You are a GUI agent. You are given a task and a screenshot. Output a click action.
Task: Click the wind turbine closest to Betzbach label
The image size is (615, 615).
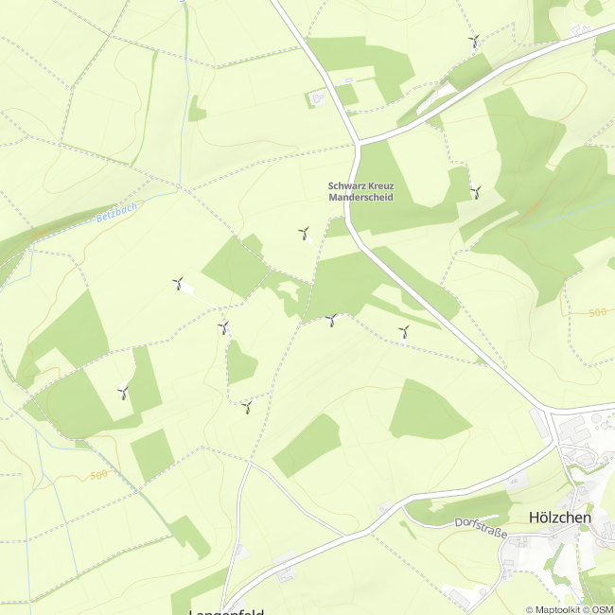pos(178,283)
